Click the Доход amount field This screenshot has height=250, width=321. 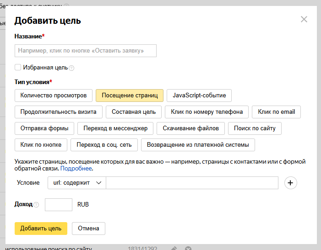(59, 205)
